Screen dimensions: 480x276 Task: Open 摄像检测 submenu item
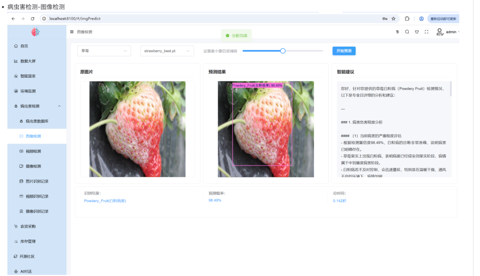click(x=37, y=166)
